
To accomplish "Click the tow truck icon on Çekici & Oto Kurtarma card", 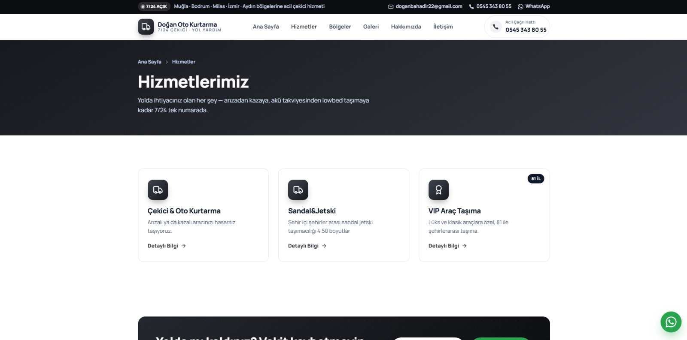I will click(158, 190).
